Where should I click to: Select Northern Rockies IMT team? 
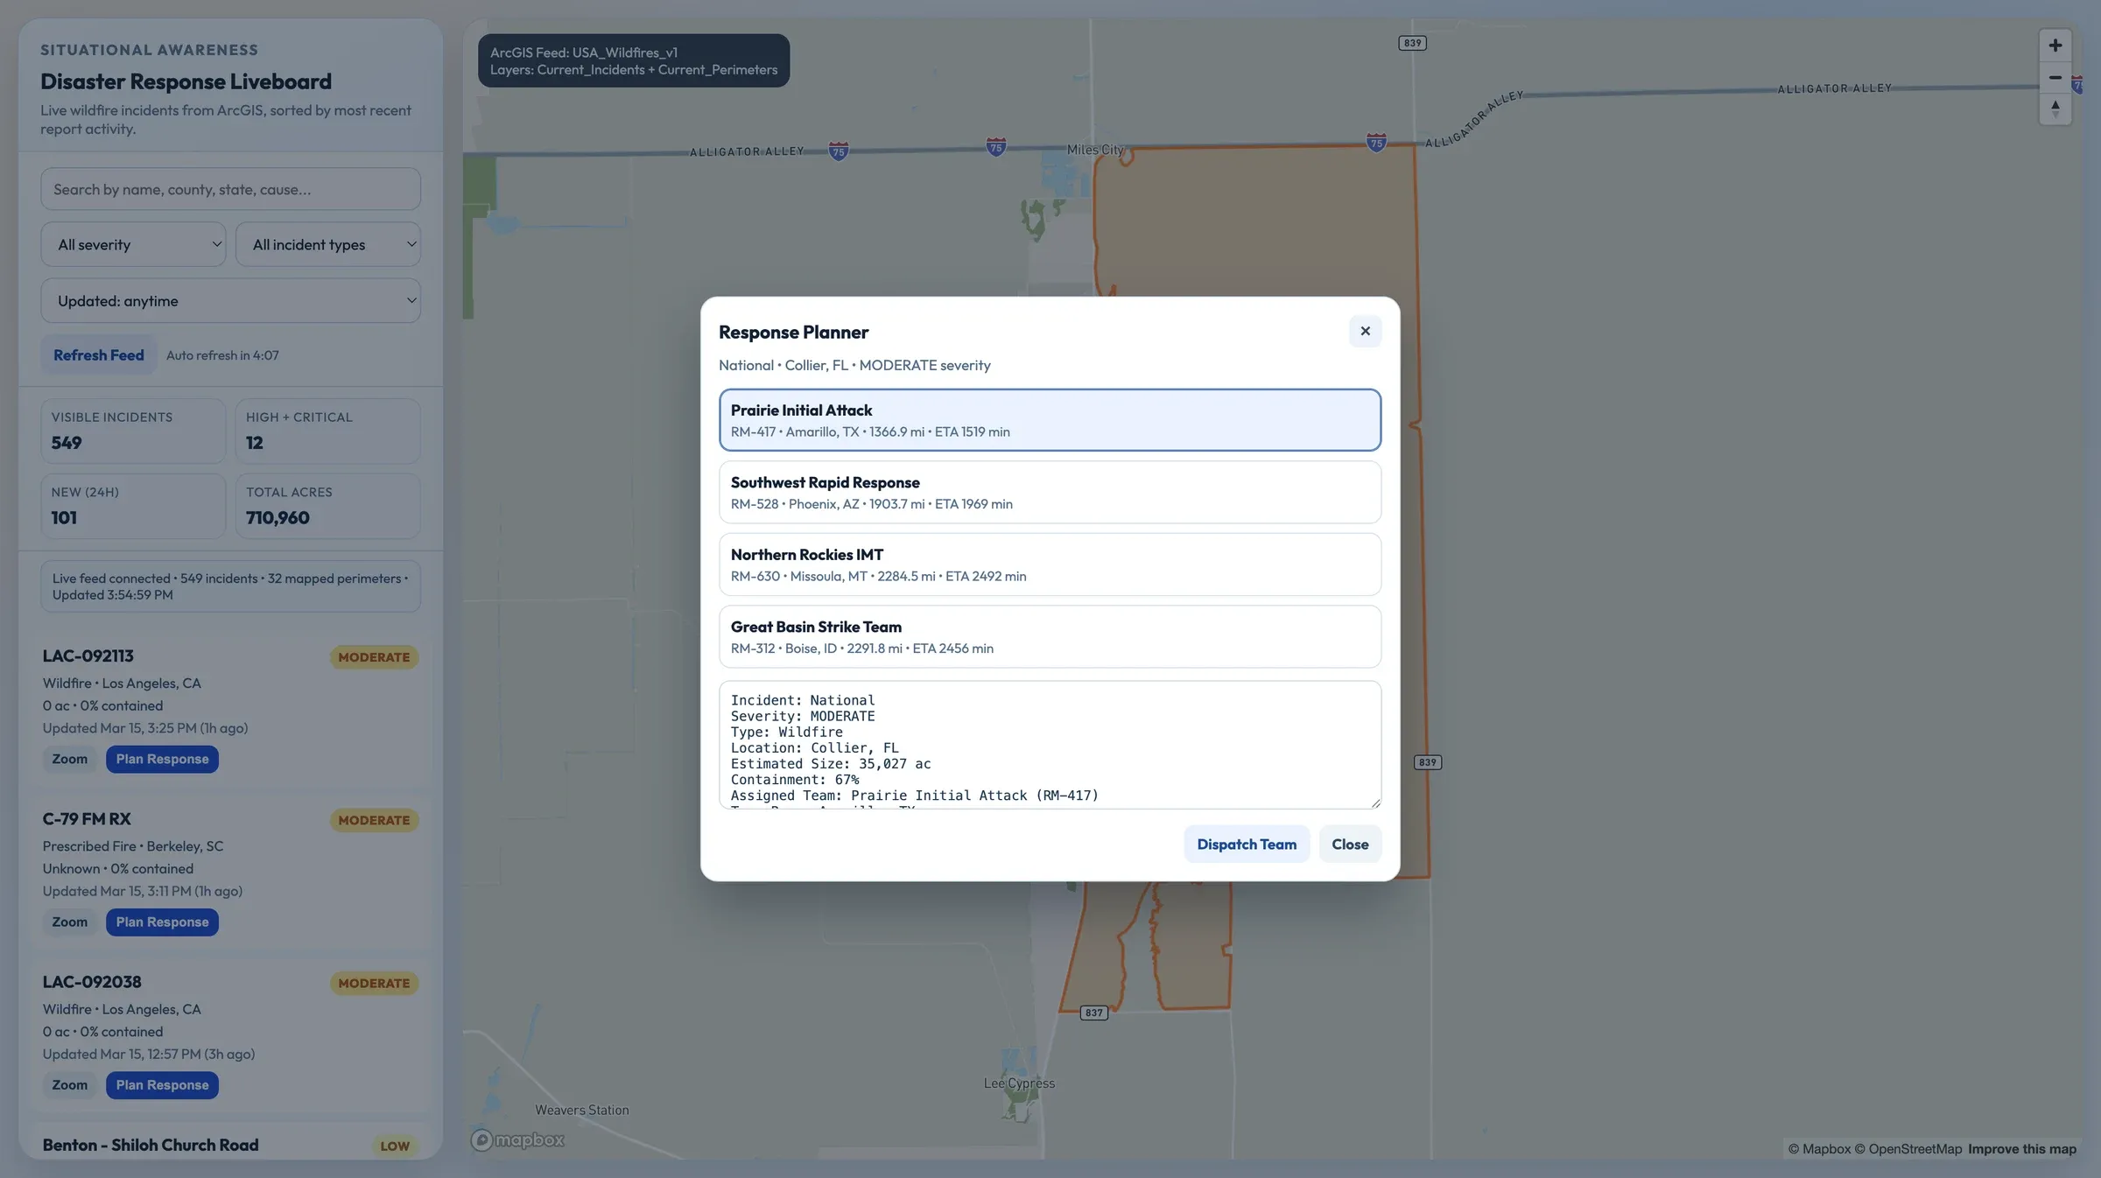1050,564
